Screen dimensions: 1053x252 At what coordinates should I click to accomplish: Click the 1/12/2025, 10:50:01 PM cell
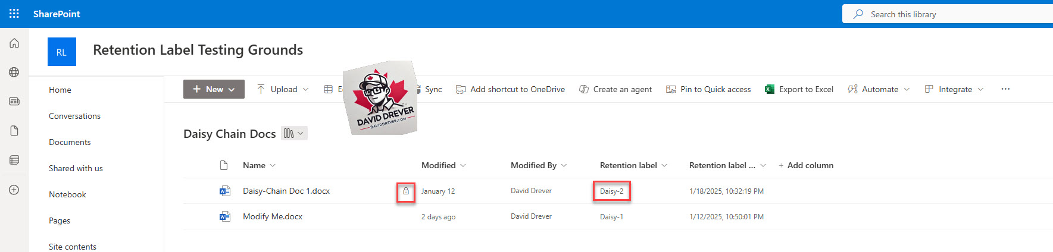click(726, 217)
